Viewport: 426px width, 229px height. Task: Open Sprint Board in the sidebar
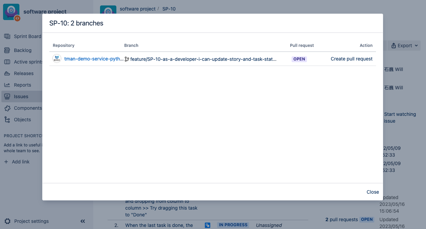coord(28,36)
